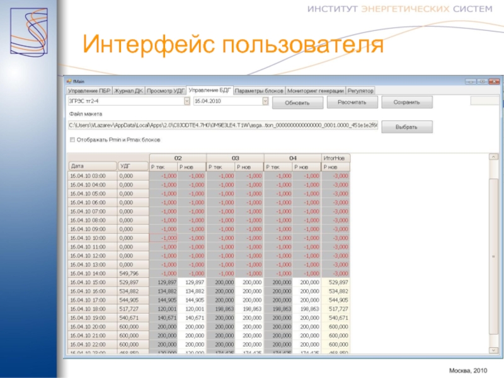Maximize the fMain window
This screenshot has width=504, height=378.
[482, 82]
